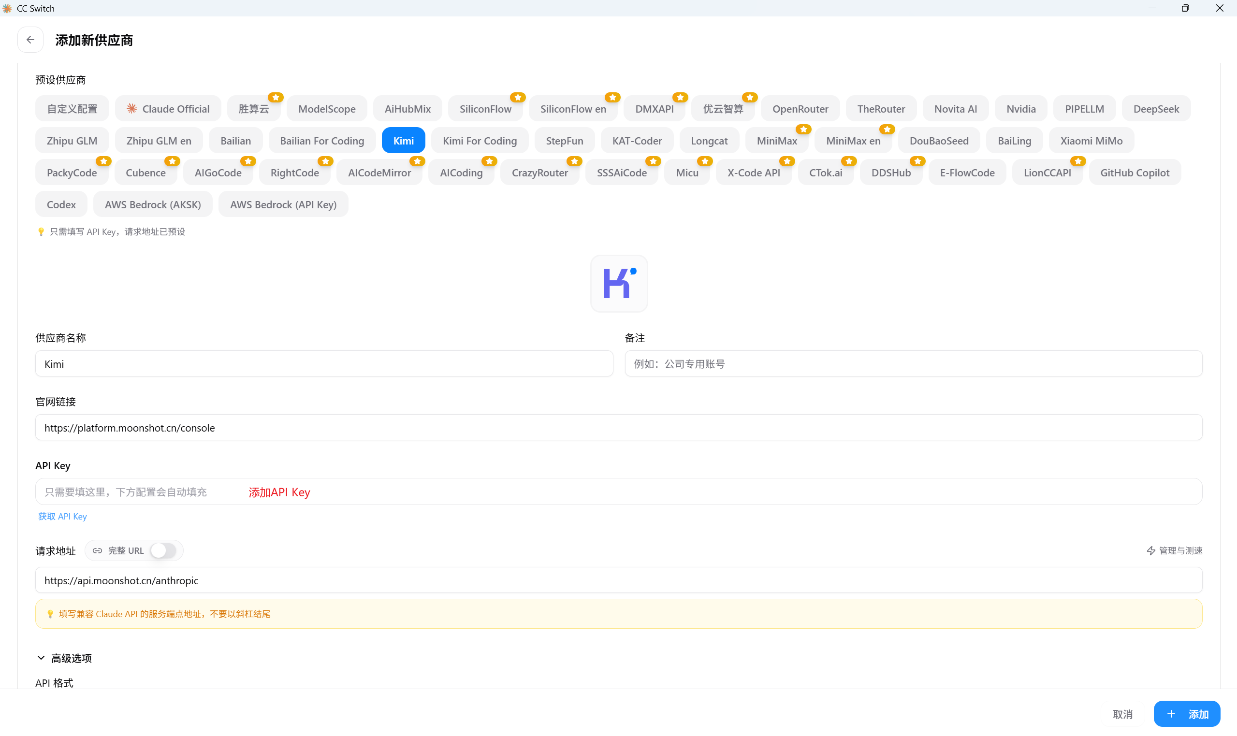Screen dimensions: 1237x736
Task: Click the 请求地址 URL input field
Action: pos(618,580)
